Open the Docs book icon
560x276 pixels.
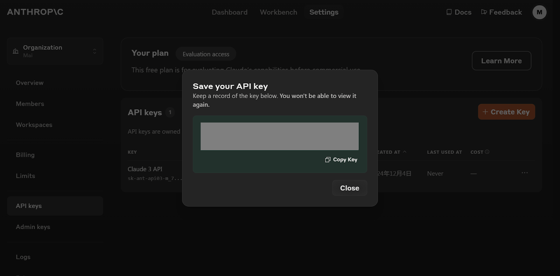pos(449,12)
